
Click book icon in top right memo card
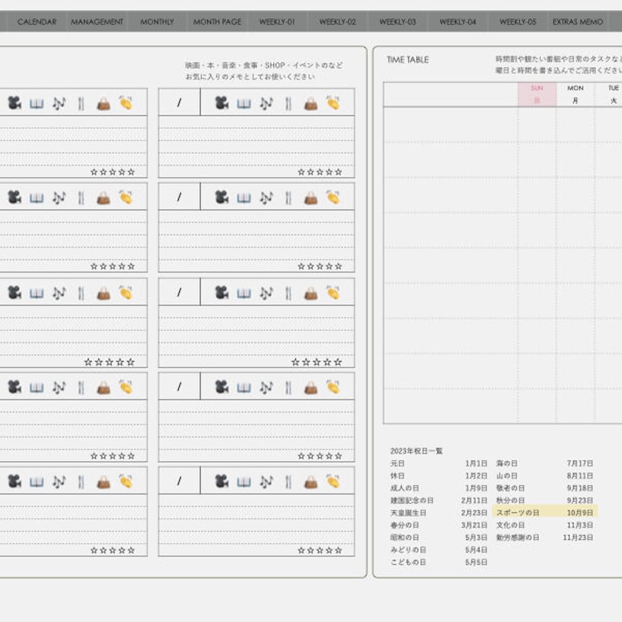(244, 104)
